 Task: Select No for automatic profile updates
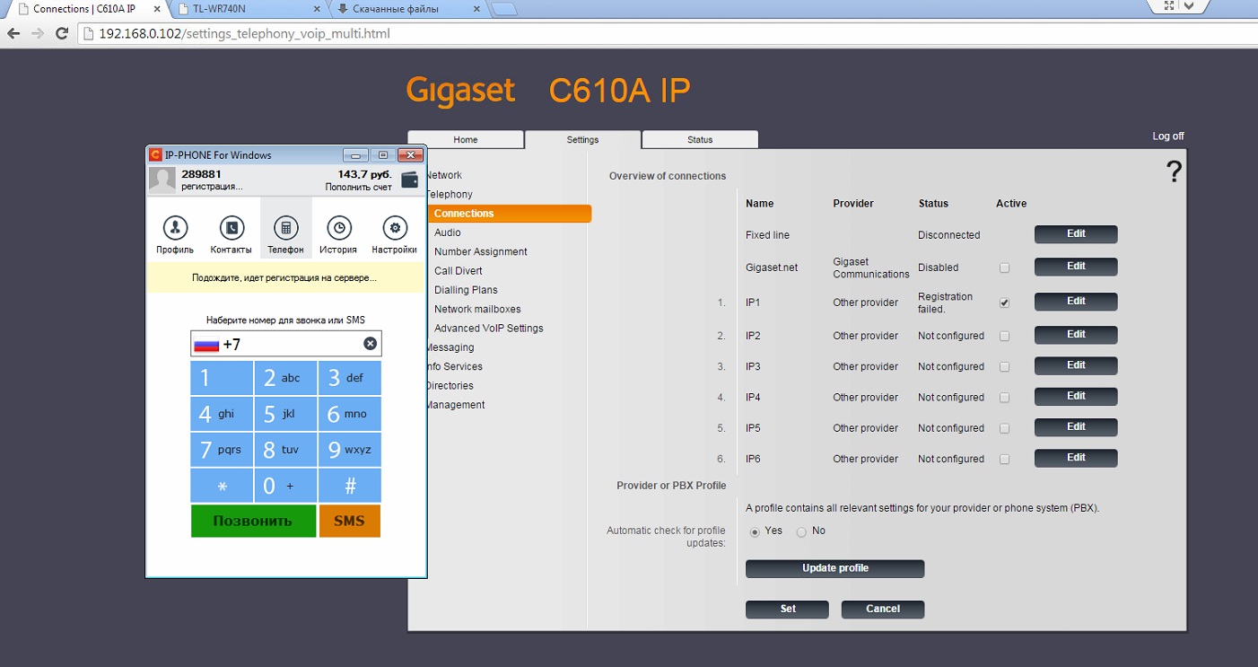(801, 531)
